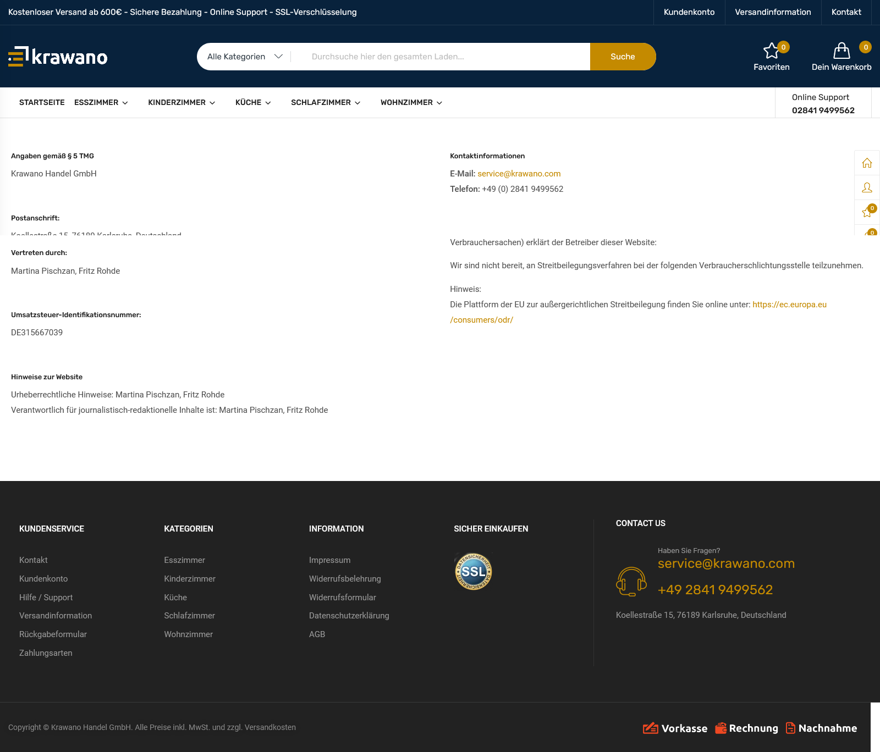This screenshot has height=752, width=880.
Task: Click Krawano Handel GmbH company name
Action: pos(54,174)
